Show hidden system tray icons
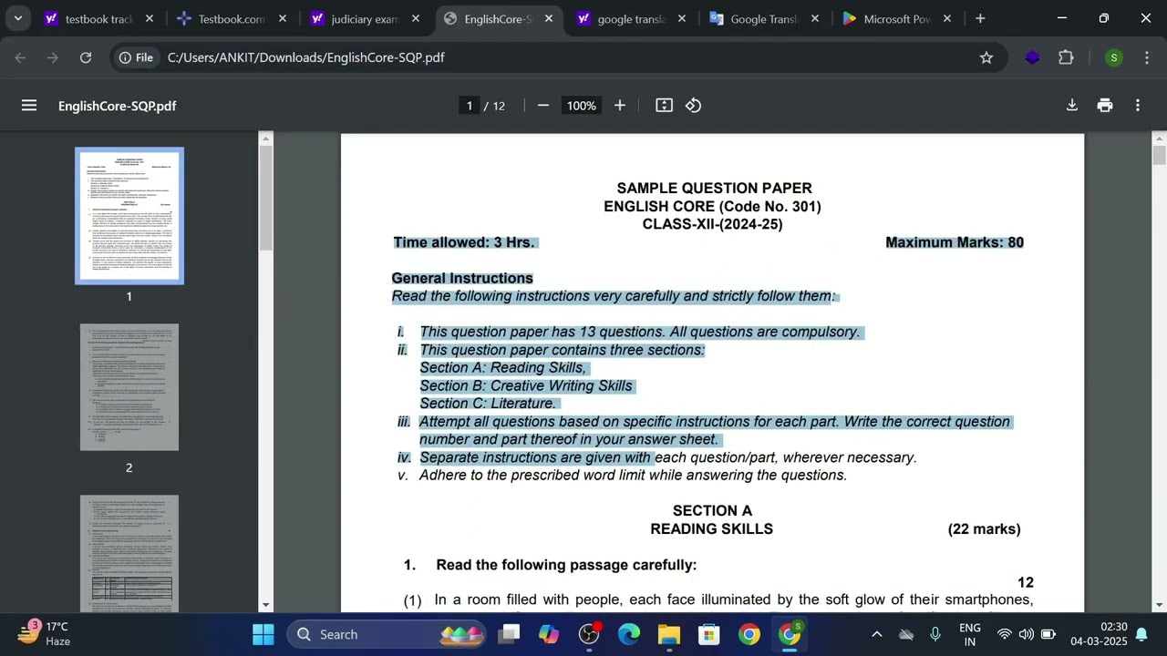Viewport: 1167px width, 656px height. (x=876, y=634)
